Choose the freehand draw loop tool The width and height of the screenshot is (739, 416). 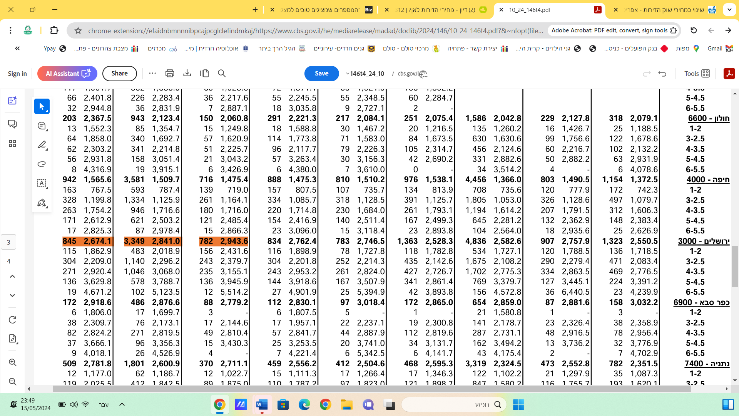tap(42, 164)
